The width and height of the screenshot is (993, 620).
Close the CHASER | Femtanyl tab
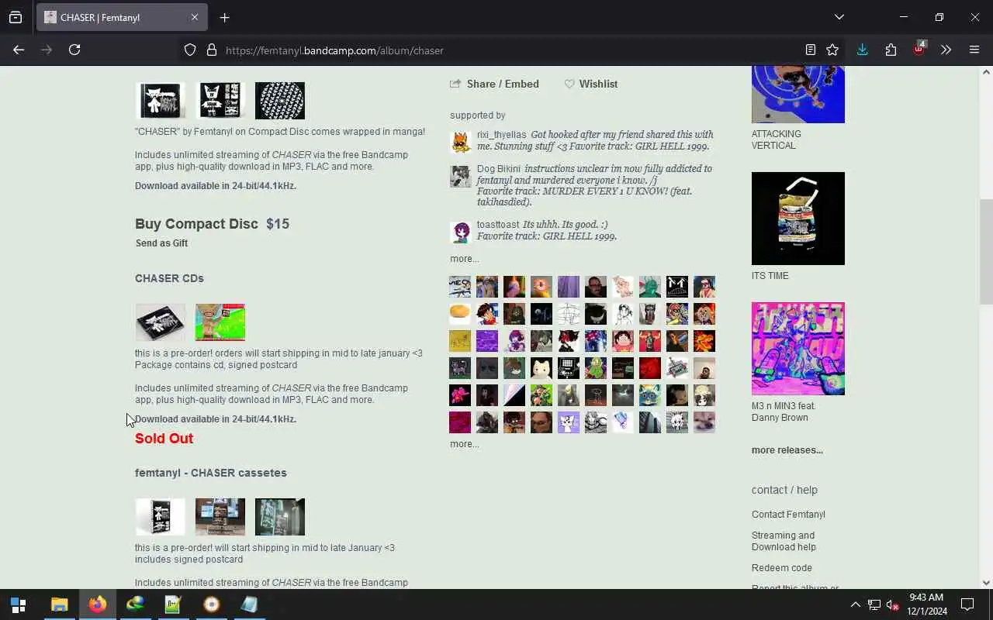(x=195, y=17)
